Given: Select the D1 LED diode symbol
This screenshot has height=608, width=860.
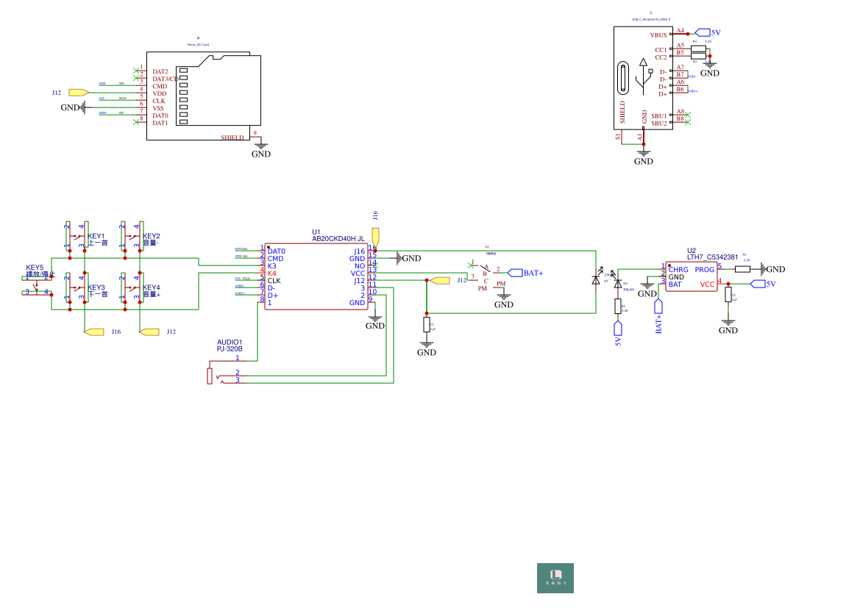Looking at the screenshot, I should click(x=596, y=280).
